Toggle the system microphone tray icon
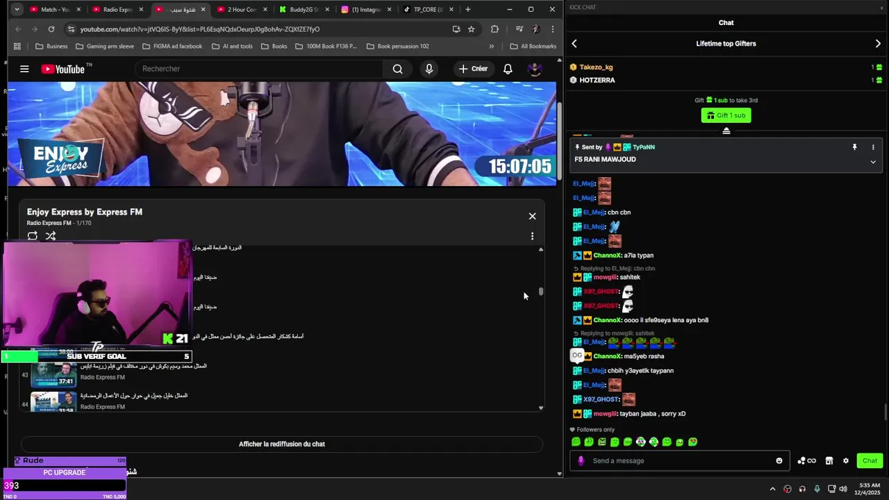This screenshot has height=500, width=889. (x=817, y=489)
